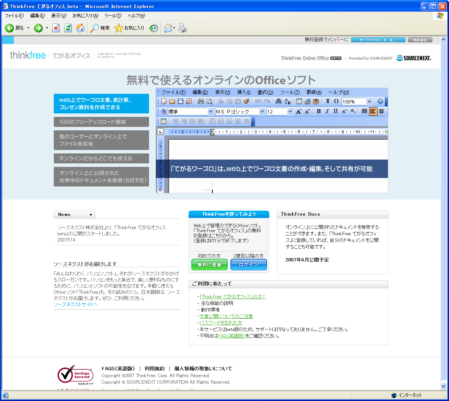The height and width of the screenshot is (401, 449).
Task: Select center alignment
Action: pos(381,111)
